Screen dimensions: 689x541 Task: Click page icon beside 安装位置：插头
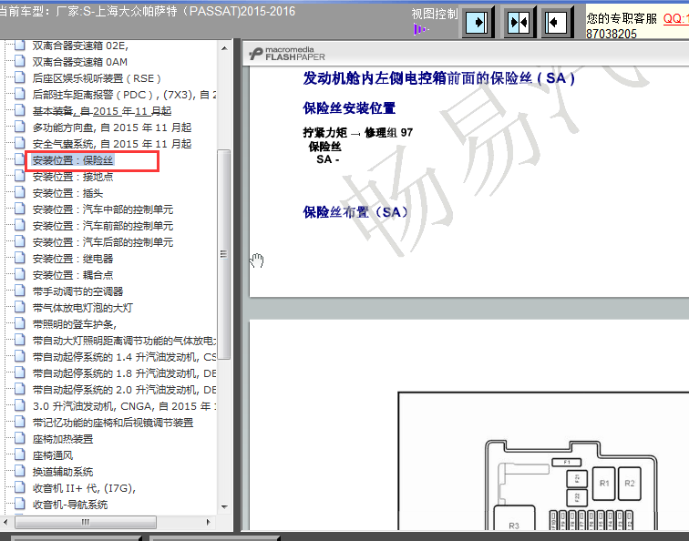pyautogui.click(x=19, y=193)
